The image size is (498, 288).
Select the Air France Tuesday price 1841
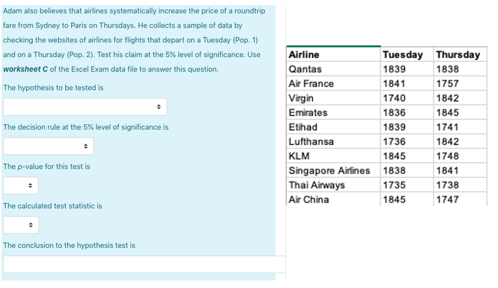point(407,83)
